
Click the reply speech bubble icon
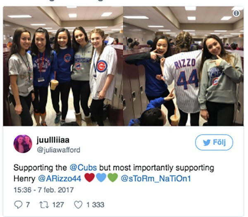pos(18,205)
